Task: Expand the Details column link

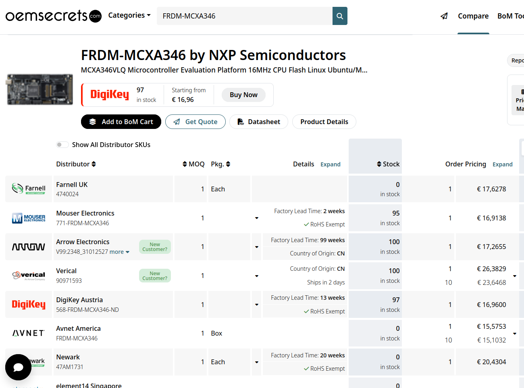Action: 331,164
